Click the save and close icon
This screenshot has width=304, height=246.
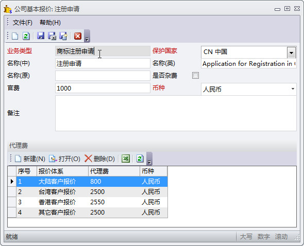pos(52,36)
